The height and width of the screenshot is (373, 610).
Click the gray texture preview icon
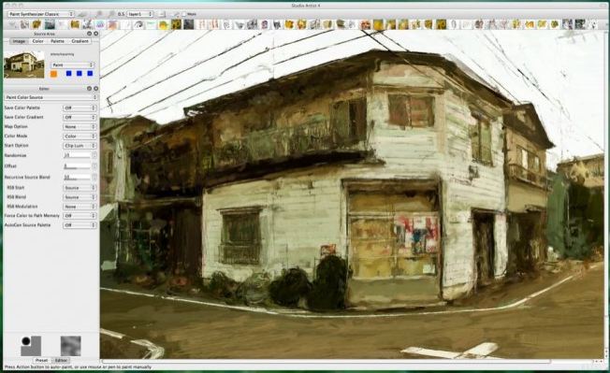(71, 346)
